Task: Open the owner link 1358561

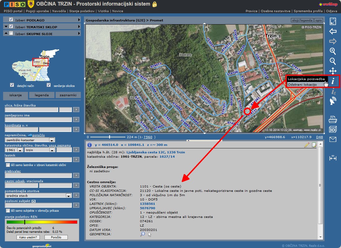Action: point(147,203)
